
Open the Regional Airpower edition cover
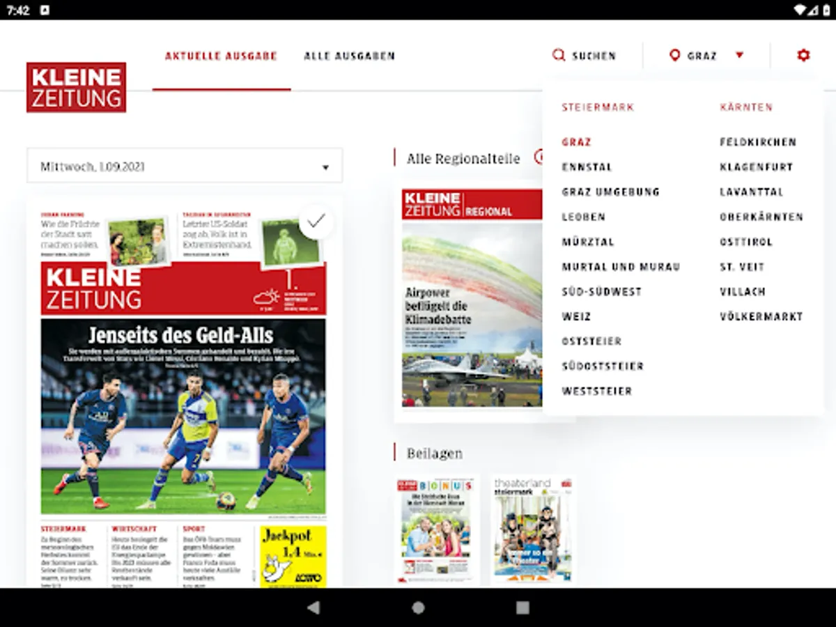472,299
